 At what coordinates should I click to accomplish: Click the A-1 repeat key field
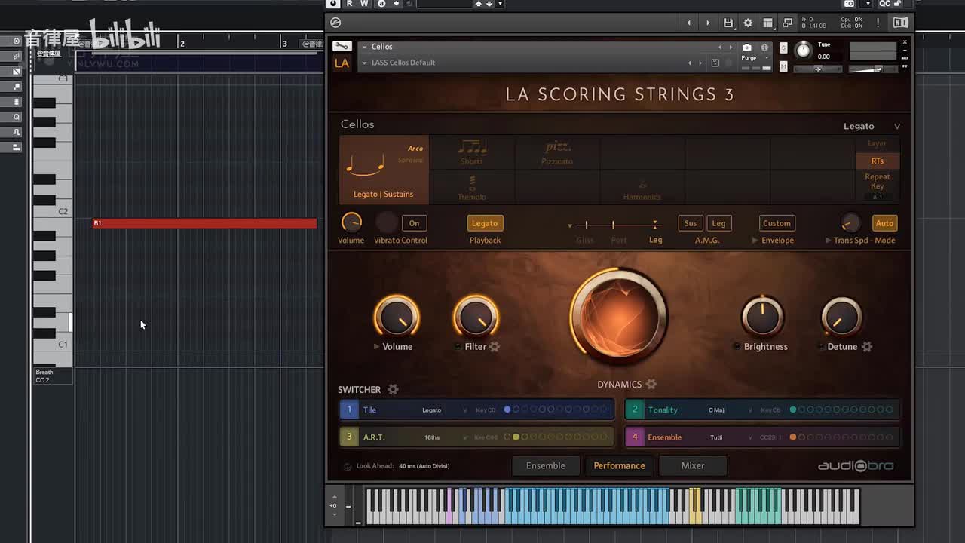pos(877,198)
